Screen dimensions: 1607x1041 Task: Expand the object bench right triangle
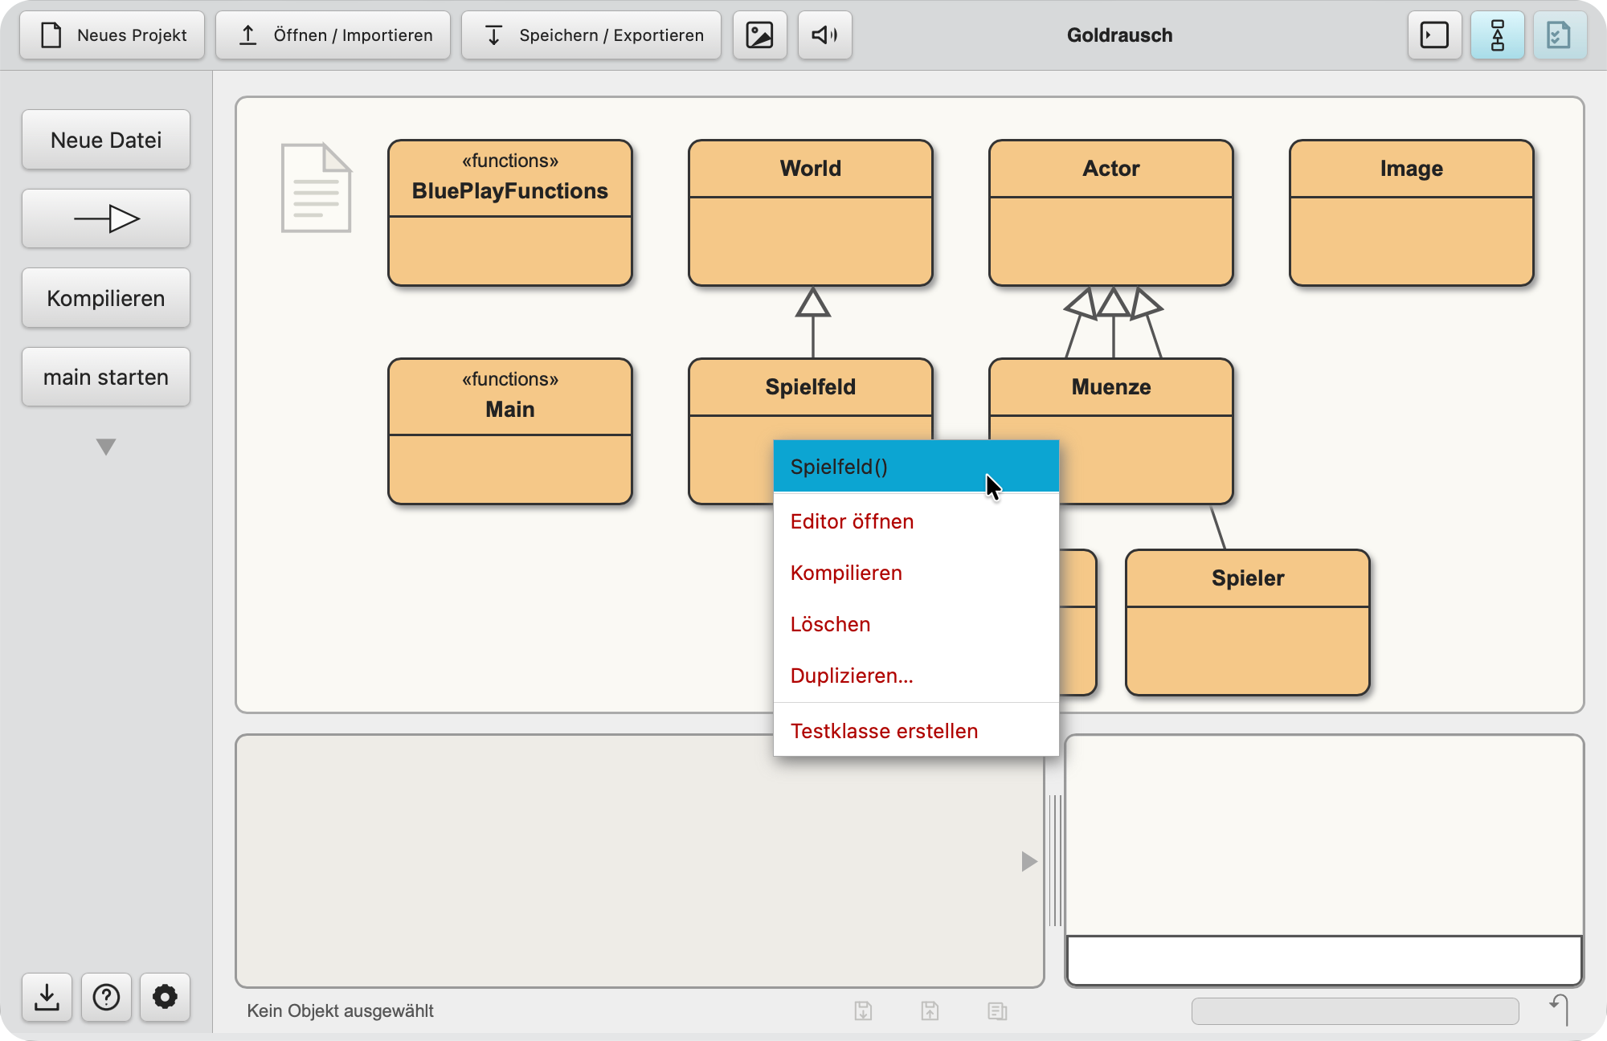(x=1028, y=861)
